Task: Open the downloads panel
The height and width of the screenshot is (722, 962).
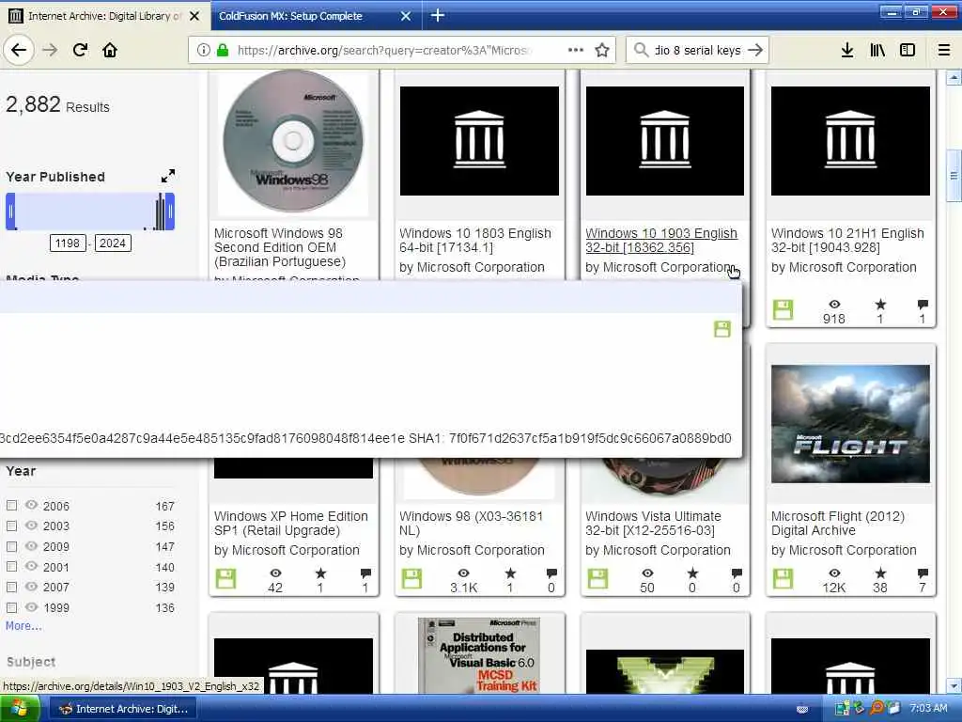Action: click(847, 50)
